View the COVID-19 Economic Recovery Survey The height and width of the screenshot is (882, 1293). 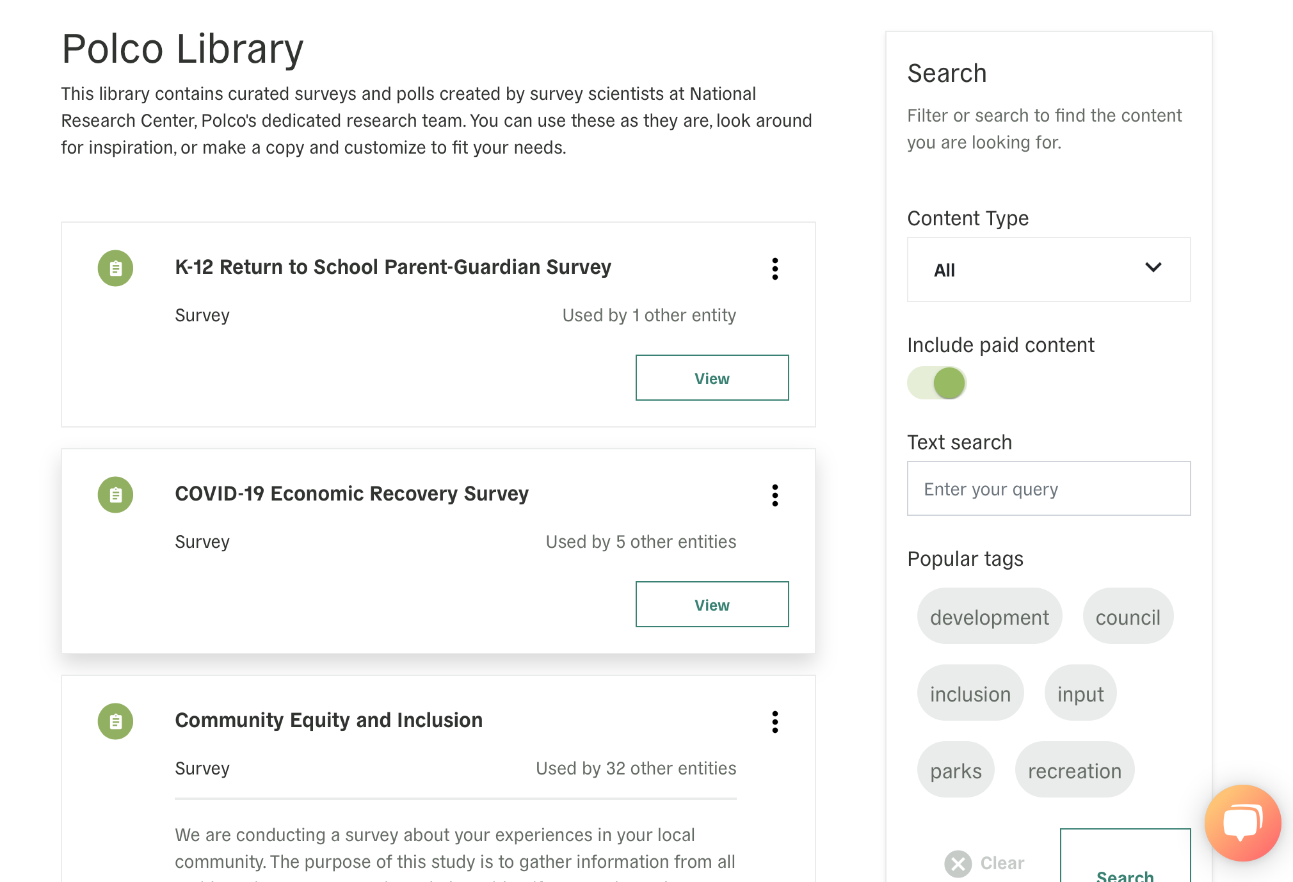712,604
